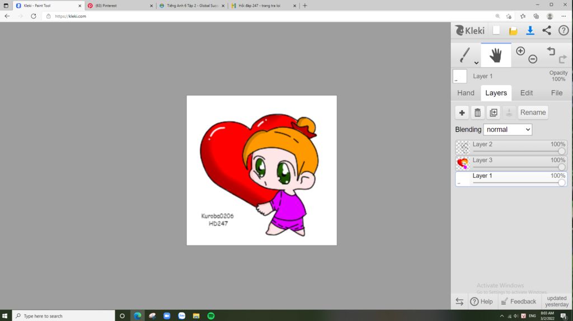Select Layer 2 in the layers list
This screenshot has height=321, width=573.
pos(511,148)
